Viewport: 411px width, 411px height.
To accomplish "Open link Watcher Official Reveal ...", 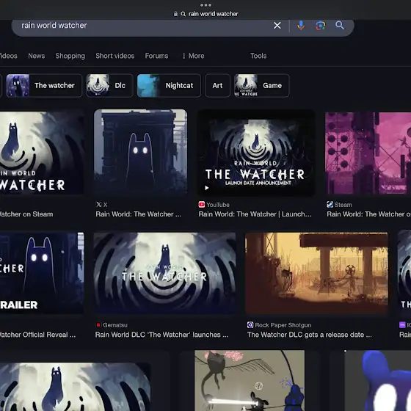I will point(37,335).
